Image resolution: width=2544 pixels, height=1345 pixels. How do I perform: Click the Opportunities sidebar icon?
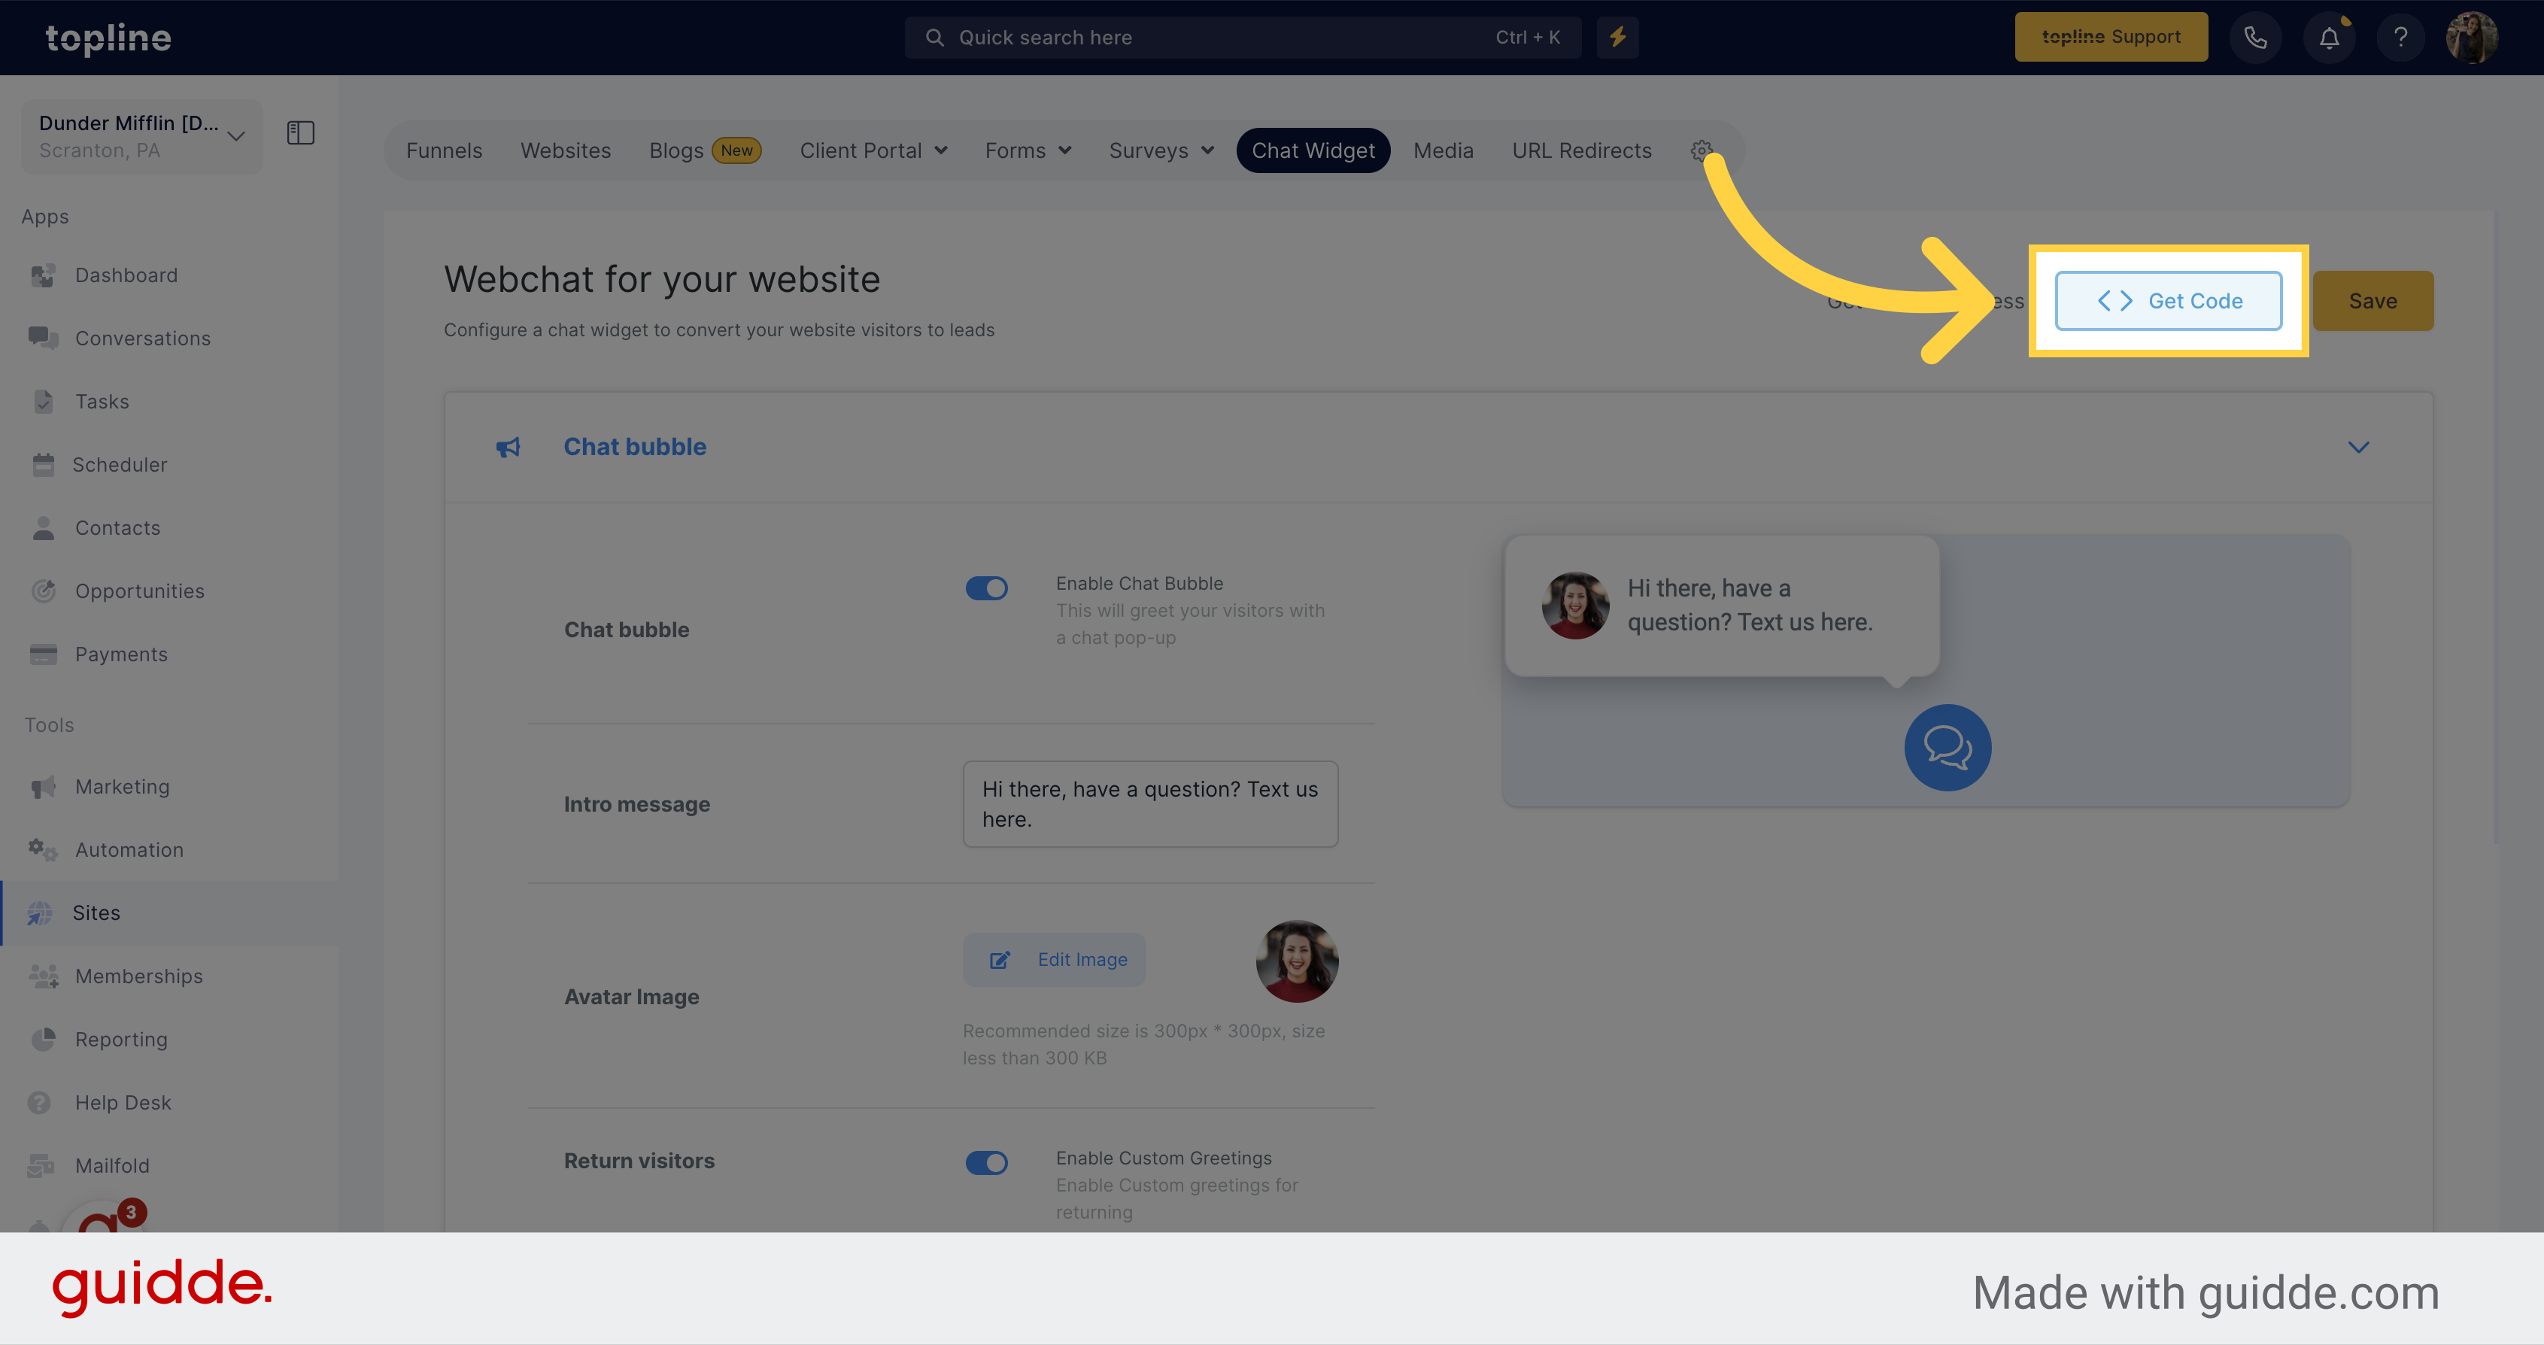[x=45, y=589]
